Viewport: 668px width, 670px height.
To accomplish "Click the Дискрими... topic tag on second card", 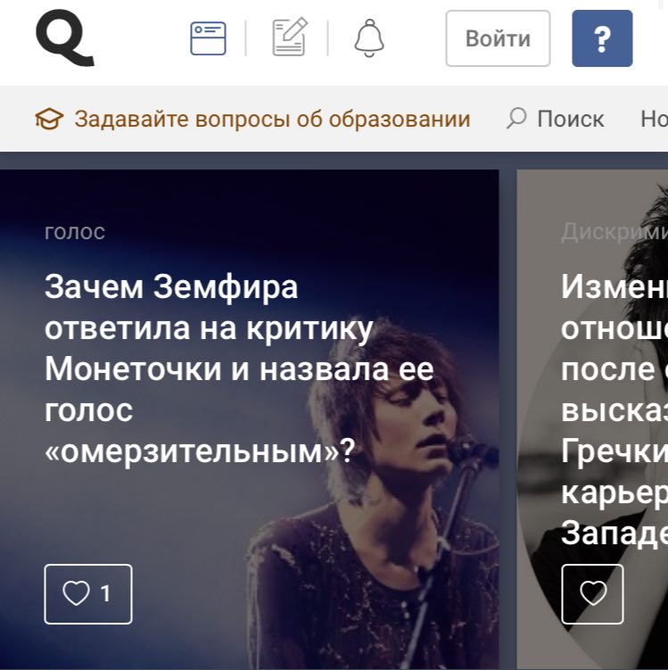I will click(614, 232).
